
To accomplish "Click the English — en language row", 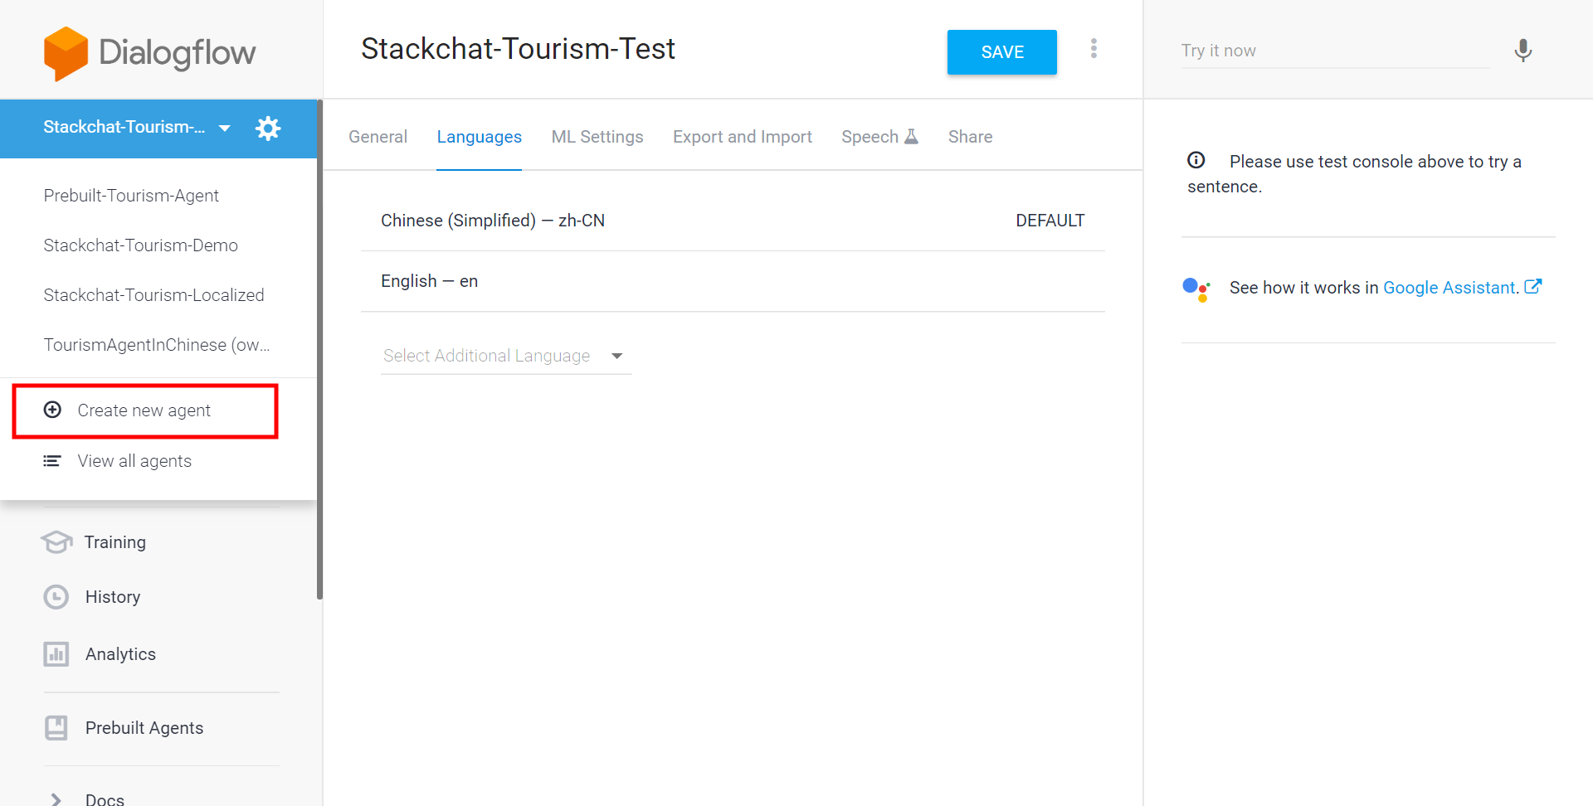I will (x=733, y=281).
